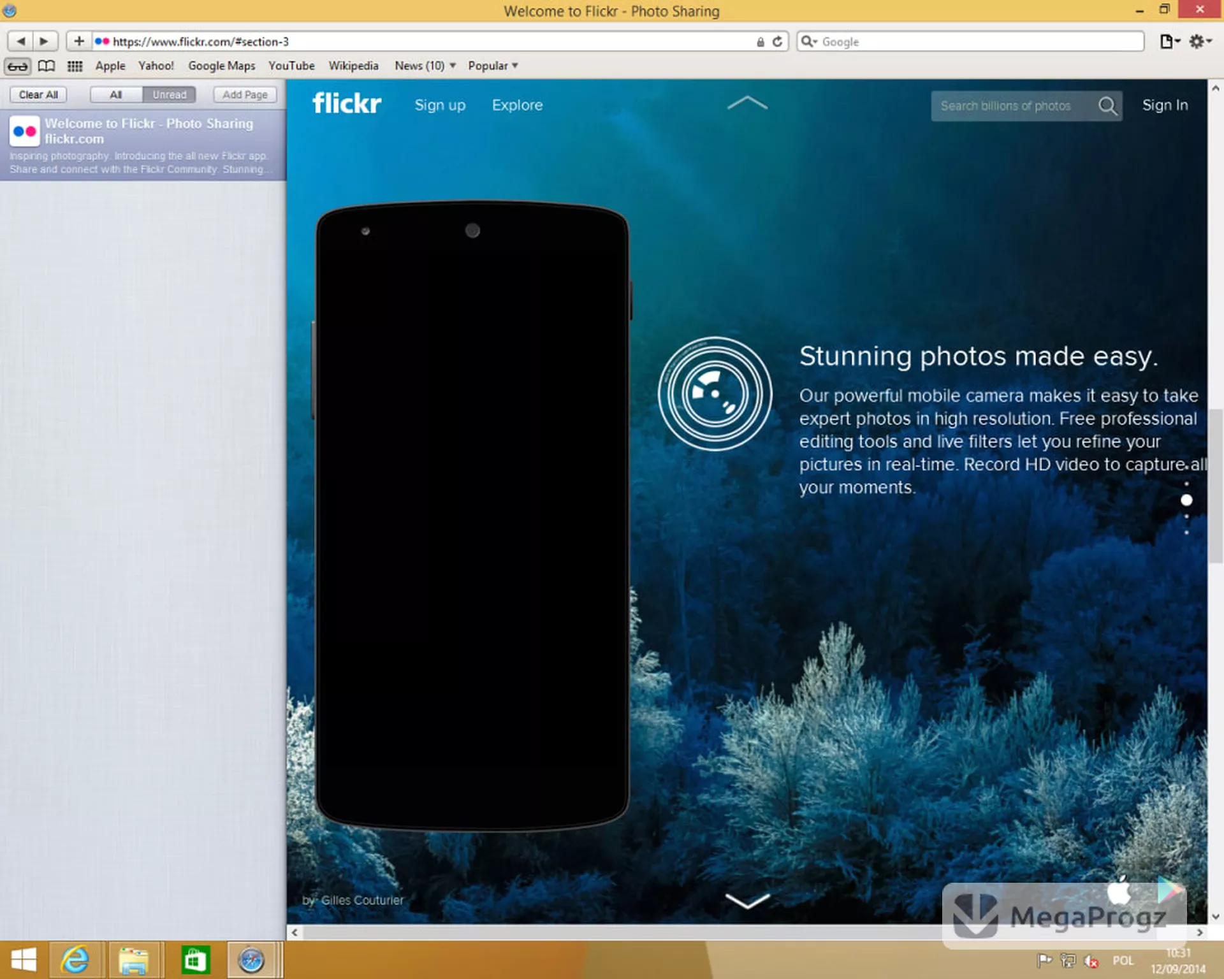Open the page menu icon
Viewport: 1224px width, 979px height.
click(1169, 41)
